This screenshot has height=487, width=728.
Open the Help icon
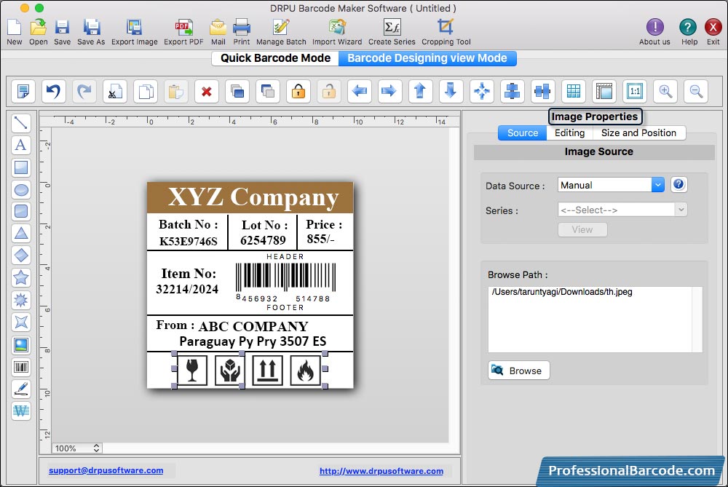click(689, 32)
